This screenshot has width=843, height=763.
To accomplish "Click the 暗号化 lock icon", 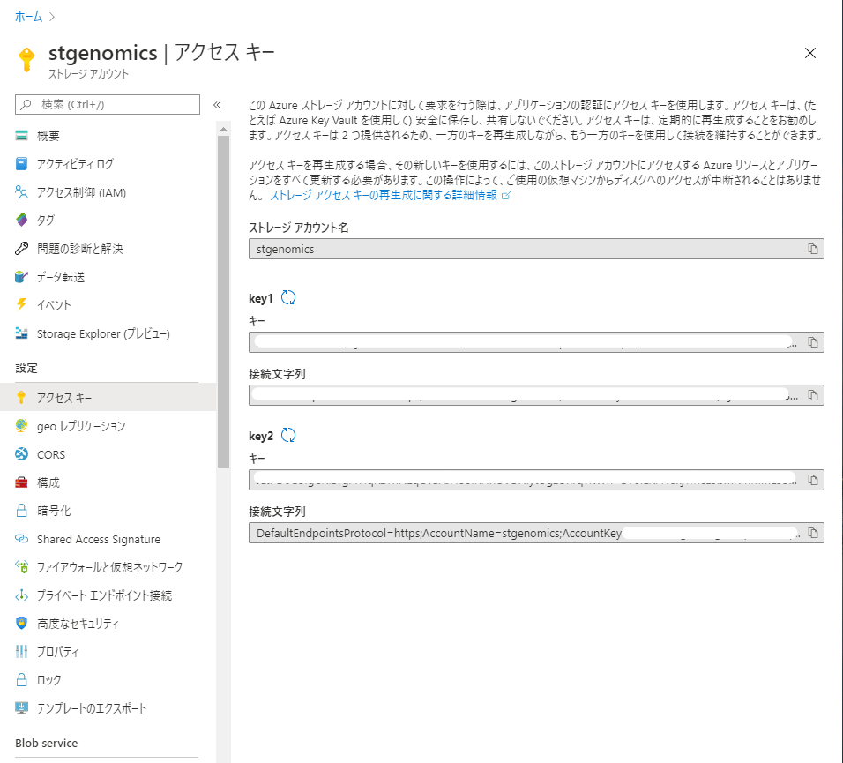I will 21,511.
